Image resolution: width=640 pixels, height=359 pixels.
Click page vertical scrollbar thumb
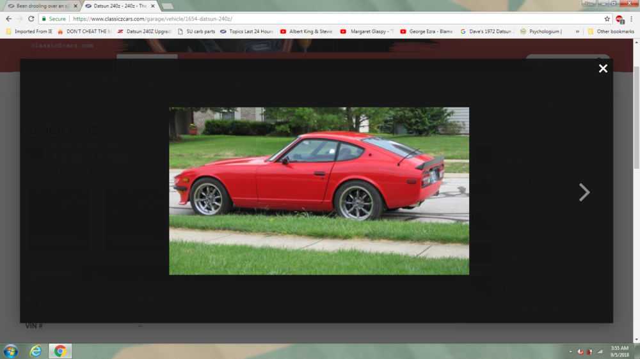coord(636,118)
